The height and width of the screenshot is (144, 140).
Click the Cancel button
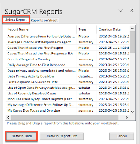pyautogui.click(x=122, y=136)
